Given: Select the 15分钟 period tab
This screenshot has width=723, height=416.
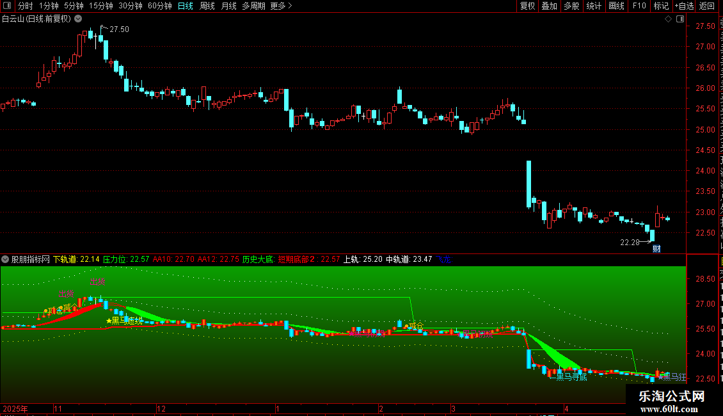Looking at the screenshot, I should [x=101, y=6].
